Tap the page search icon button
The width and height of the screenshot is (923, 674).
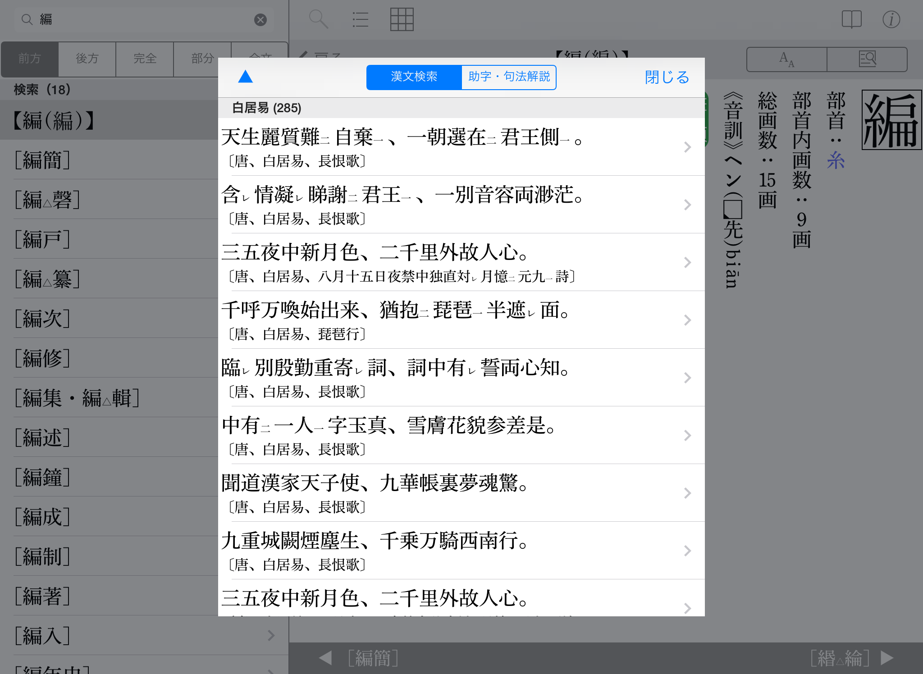(867, 59)
